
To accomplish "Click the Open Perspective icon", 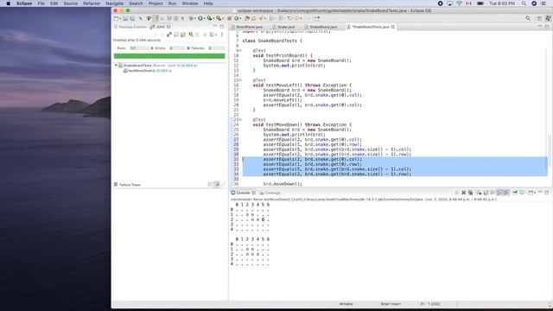I will click(x=539, y=18).
